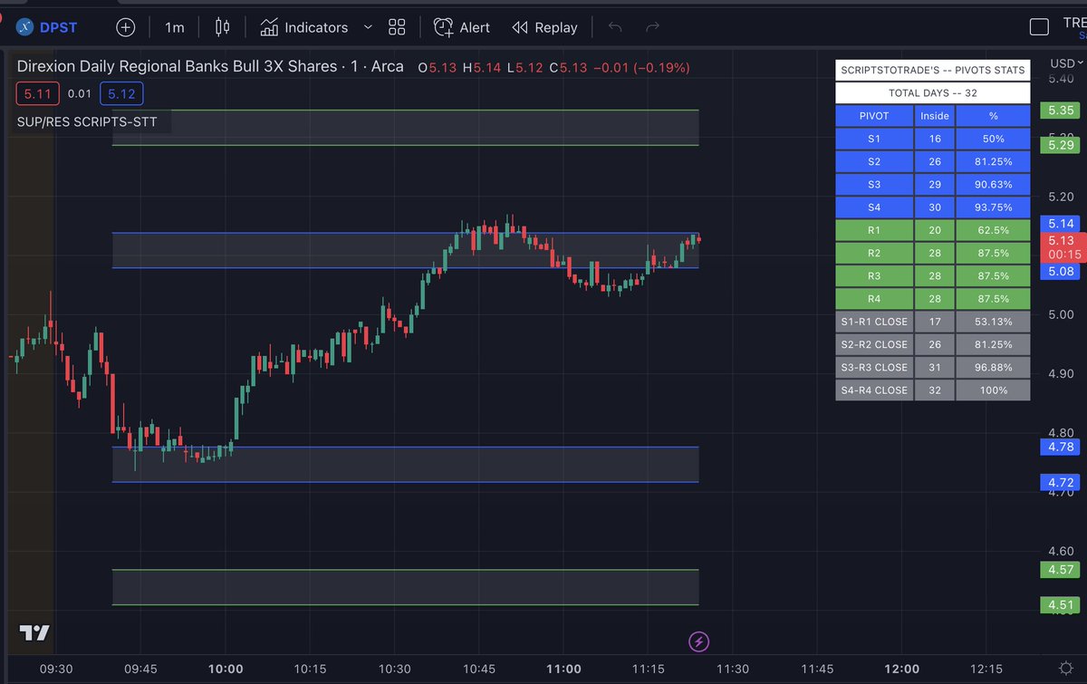Click the 5.12 buy price button

click(120, 93)
